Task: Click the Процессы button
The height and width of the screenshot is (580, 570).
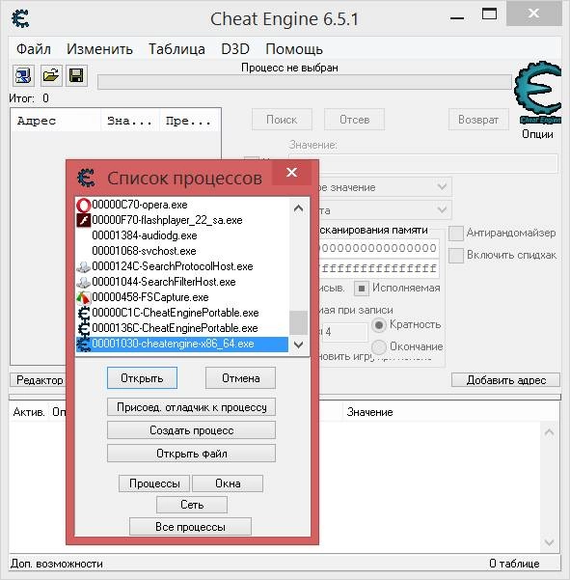Action: pos(154,483)
